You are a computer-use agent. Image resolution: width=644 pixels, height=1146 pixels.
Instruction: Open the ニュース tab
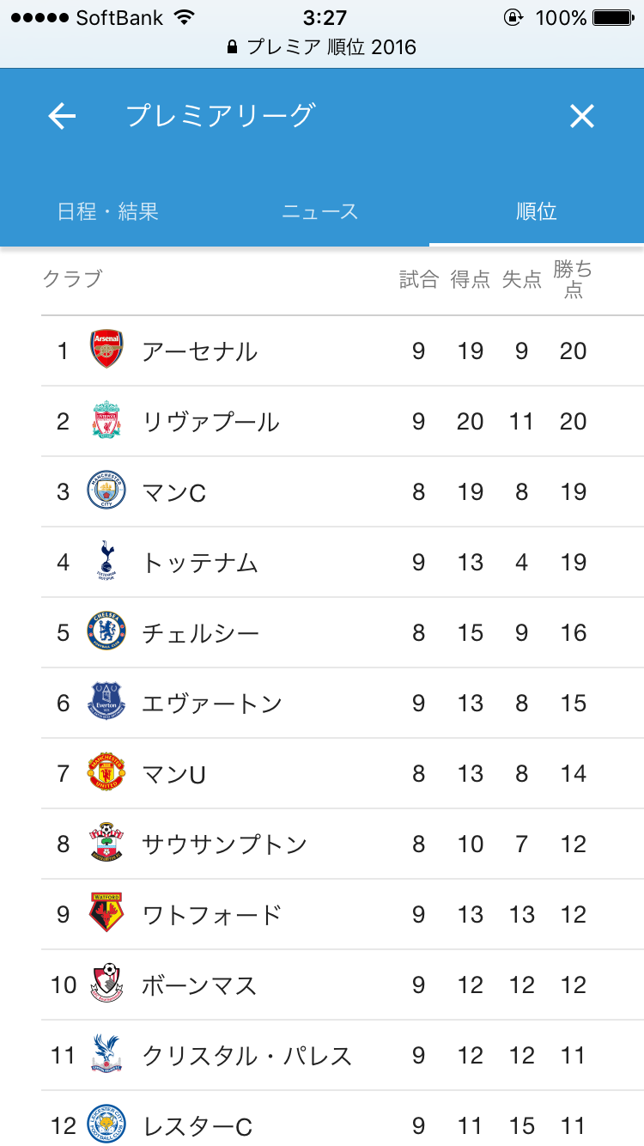[320, 211]
